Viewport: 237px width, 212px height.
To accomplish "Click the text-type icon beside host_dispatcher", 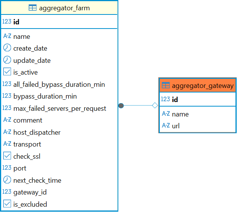I will [7, 132].
